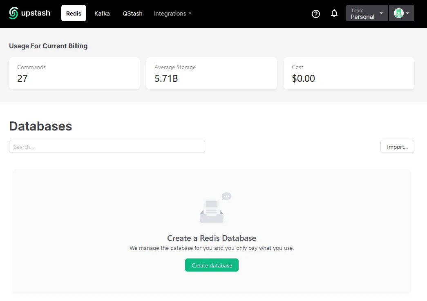Click the Usage For Current Billing title
The width and height of the screenshot is (427, 301).
pyautogui.click(x=48, y=46)
